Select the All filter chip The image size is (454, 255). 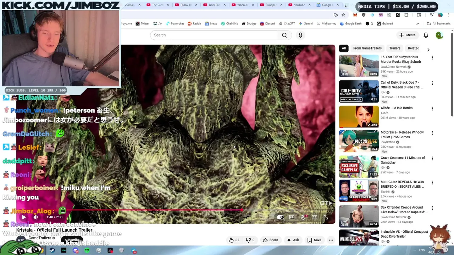(344, 48)
